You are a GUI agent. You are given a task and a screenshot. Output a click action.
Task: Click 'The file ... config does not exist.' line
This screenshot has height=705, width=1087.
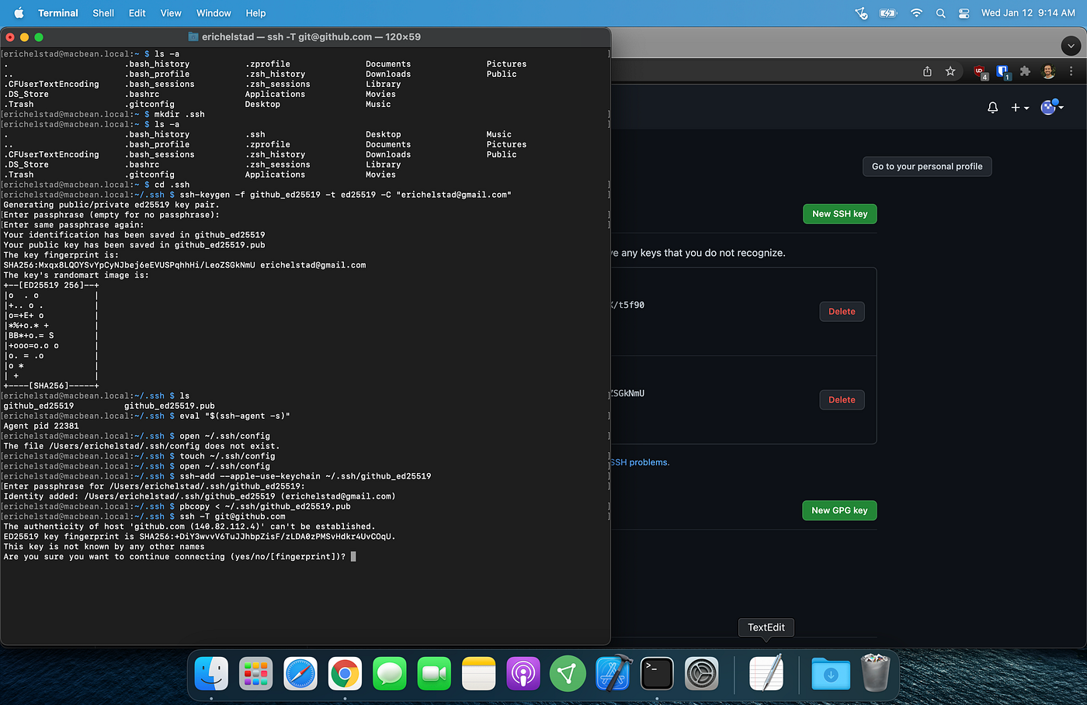pos(141,446)
